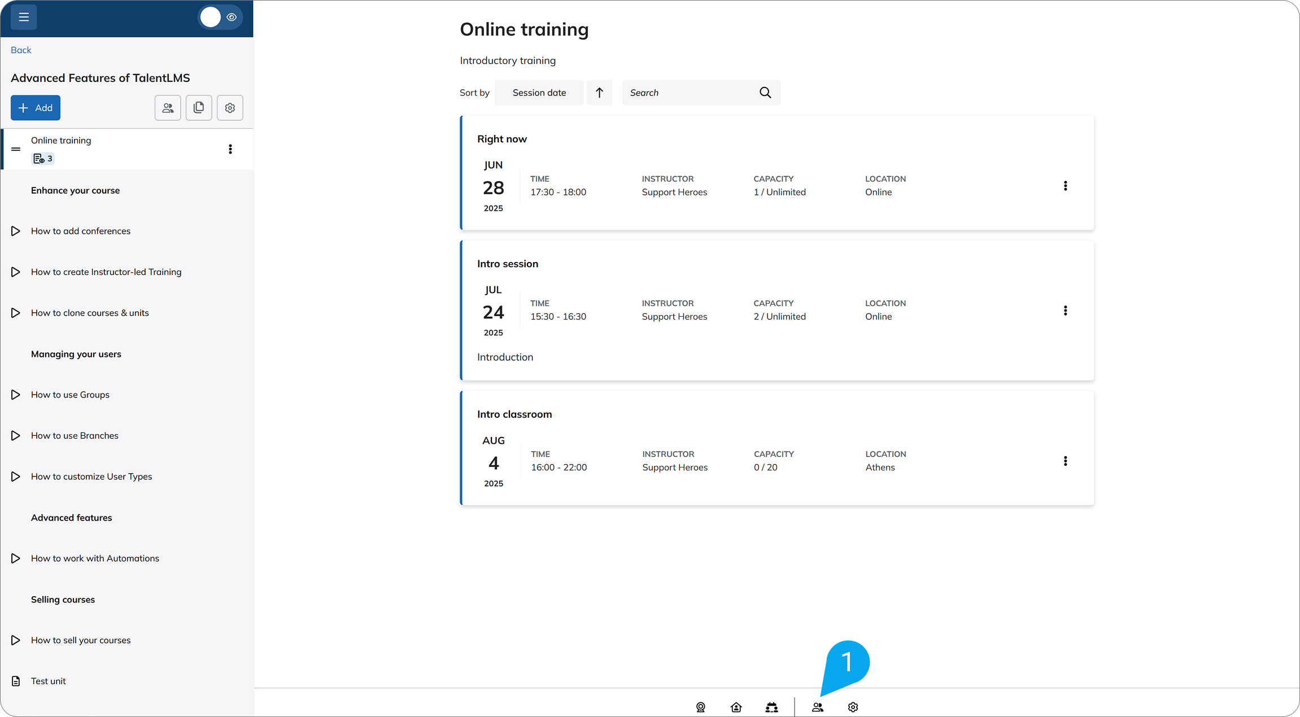Open course users icon next to Add
The height and width of the screenshot is (717, 1300).
(x=168, y=108)
